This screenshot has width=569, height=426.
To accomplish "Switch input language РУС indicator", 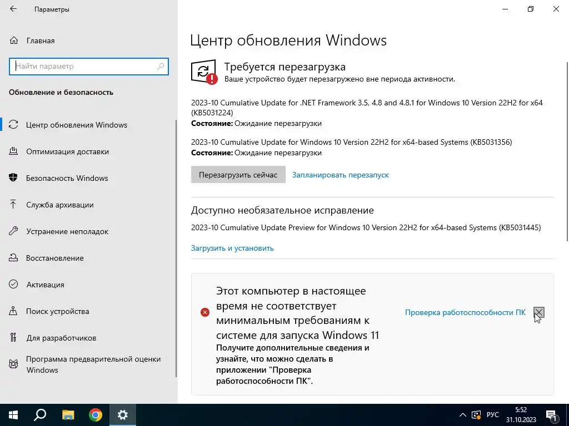I will 493,415.
